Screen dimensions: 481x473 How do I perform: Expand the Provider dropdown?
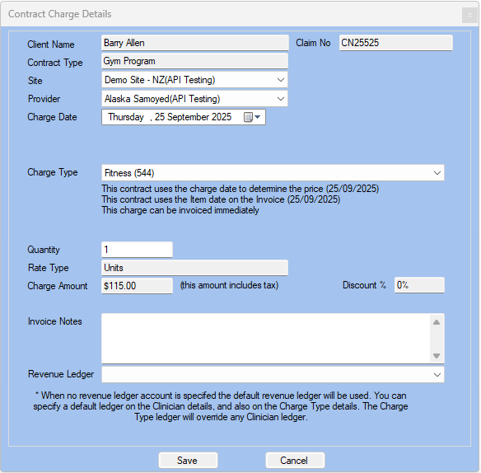280,99
